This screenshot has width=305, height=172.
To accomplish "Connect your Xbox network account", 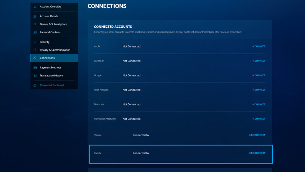I will tap(259, 90).
